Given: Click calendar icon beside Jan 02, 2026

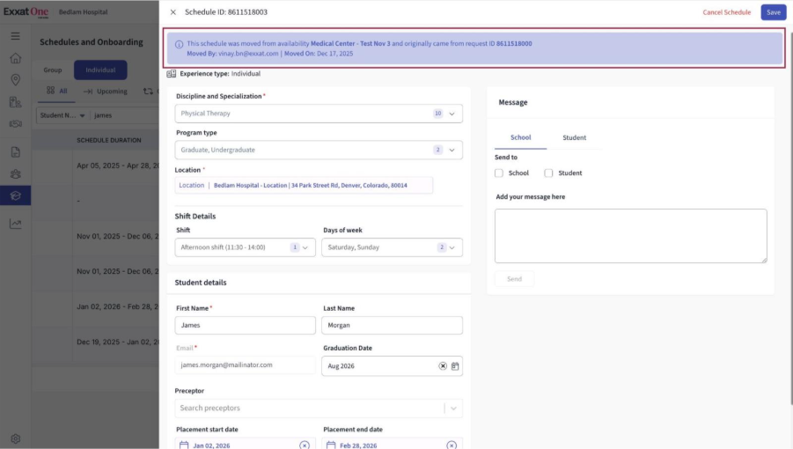Looking at the screenshot, I should point(184,445).
